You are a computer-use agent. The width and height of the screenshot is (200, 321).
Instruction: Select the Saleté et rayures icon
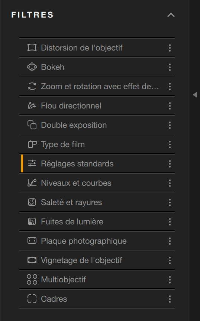coord(32,202)
